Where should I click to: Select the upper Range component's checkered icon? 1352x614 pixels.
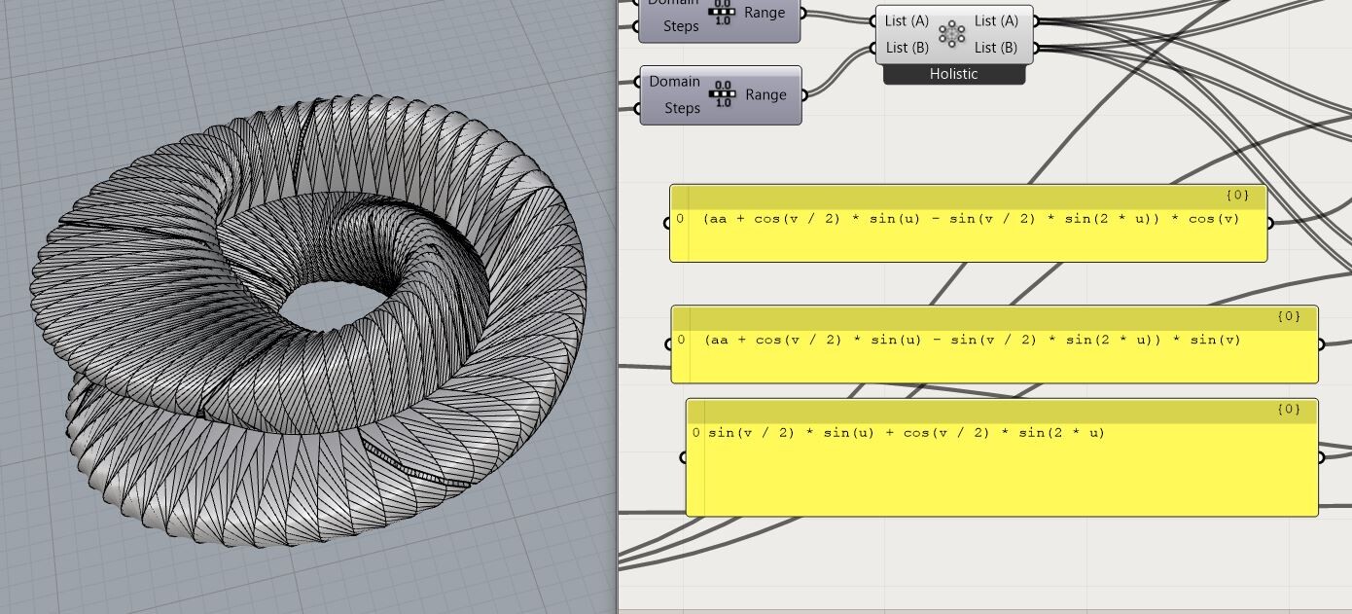[721, 13]
